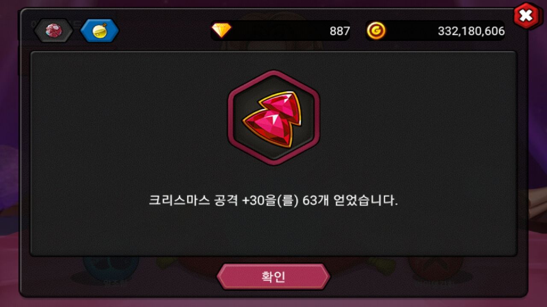Click the black gold balance bar
This screenshot has height=307, width=547.
[x=435, y=31]
